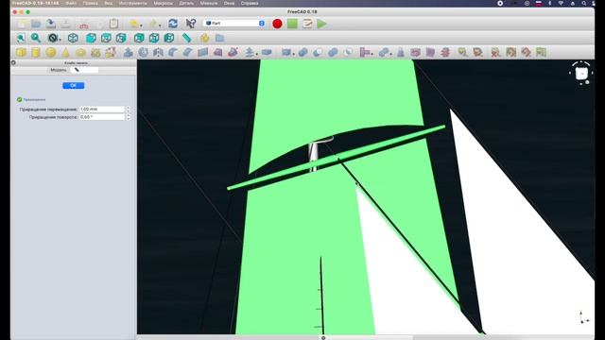Viewport: 605px width, 340px height.
Task: Create a cylinder primitive
Action: click(x=36, y=52)
